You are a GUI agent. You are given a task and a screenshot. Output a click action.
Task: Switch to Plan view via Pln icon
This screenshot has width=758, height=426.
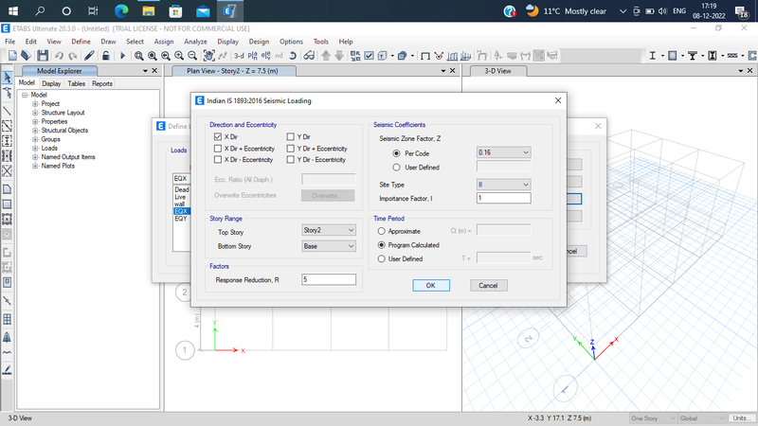pos(252,56)
